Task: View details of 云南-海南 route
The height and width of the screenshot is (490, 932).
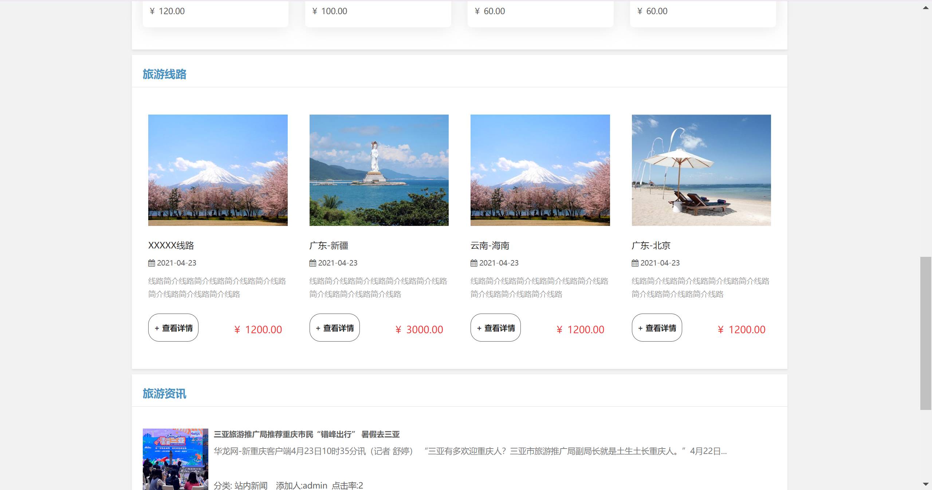Action: [x=495, y=328]
